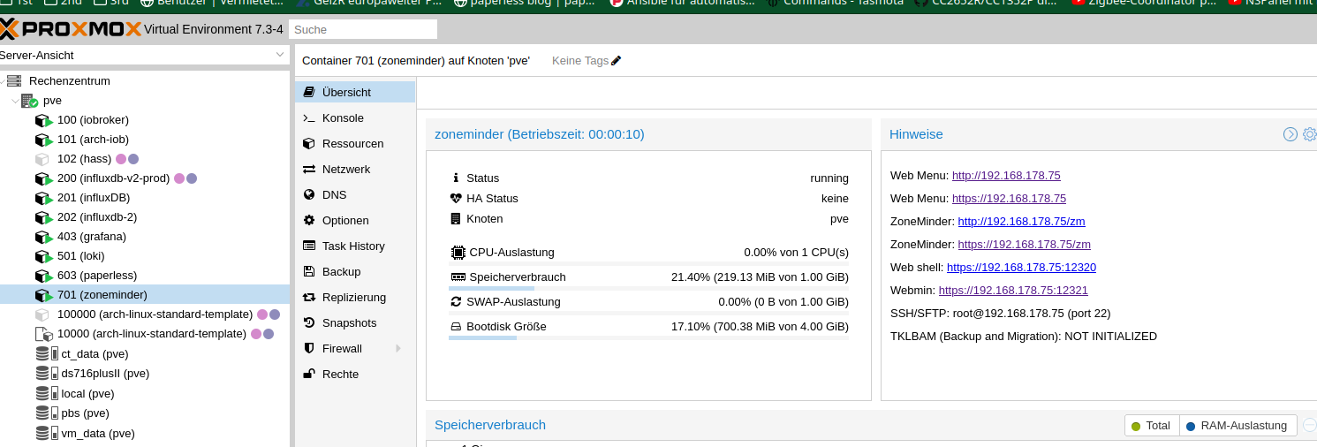The width and height of the screenshot is (1317, 447).
Task: Toggle the Total legend item
Action: tap(1151, 426)
